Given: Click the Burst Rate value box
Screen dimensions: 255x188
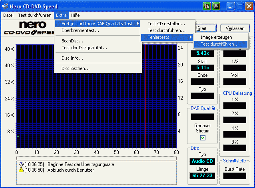Looking at the screenshot, I should (235, 176).
